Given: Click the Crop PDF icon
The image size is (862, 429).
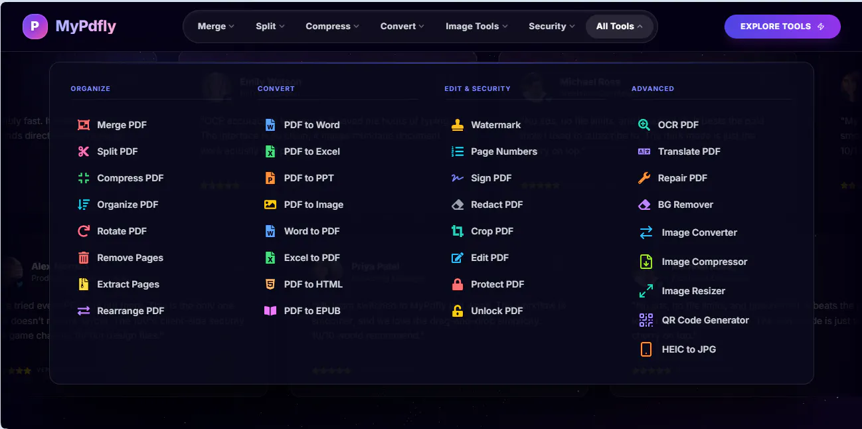Looking at the screenshot, I should (458, 231).
